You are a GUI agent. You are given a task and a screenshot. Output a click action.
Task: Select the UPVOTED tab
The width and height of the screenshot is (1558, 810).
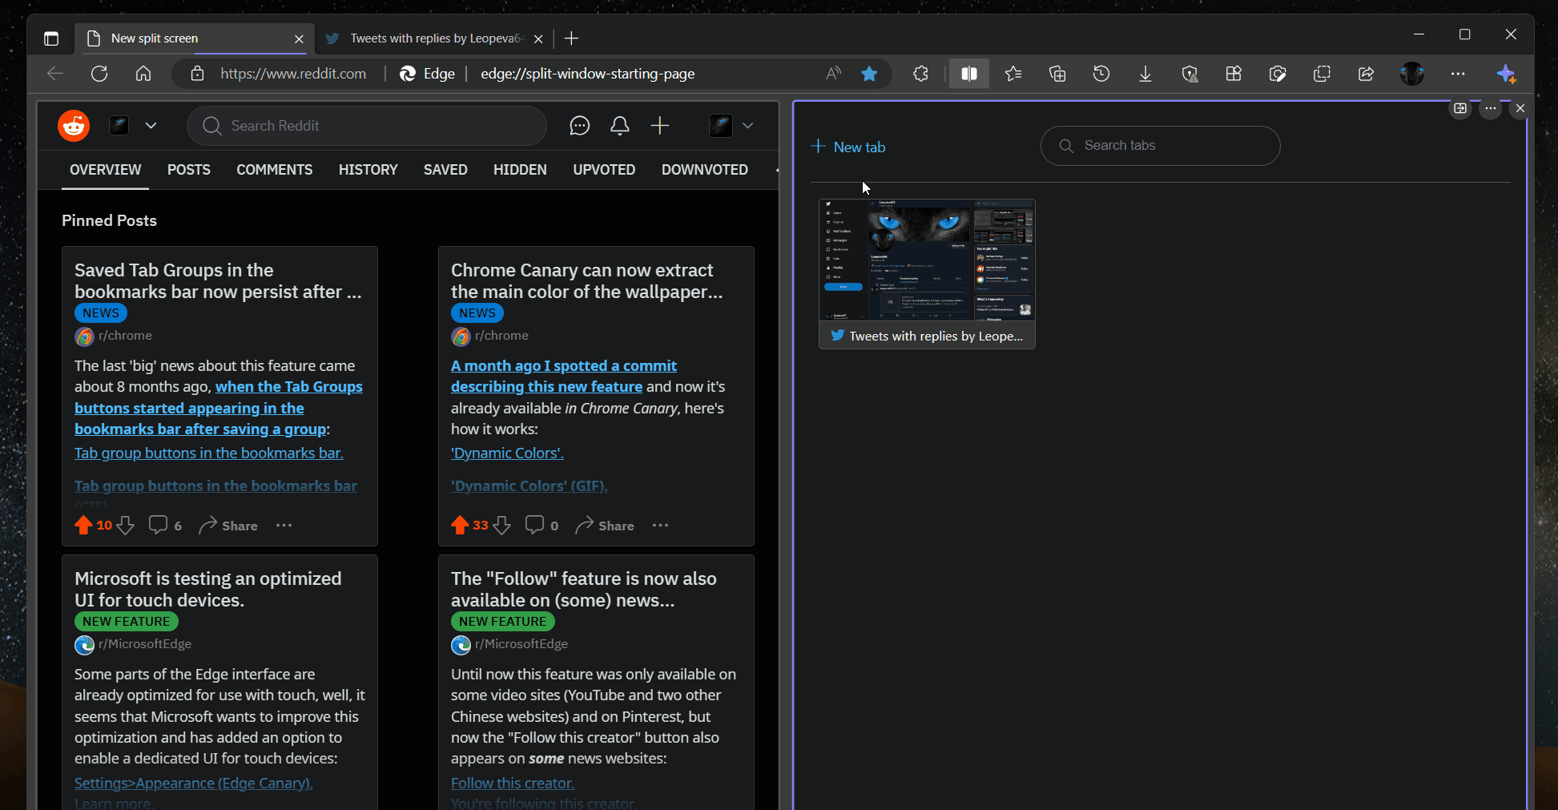coord(603,170)
